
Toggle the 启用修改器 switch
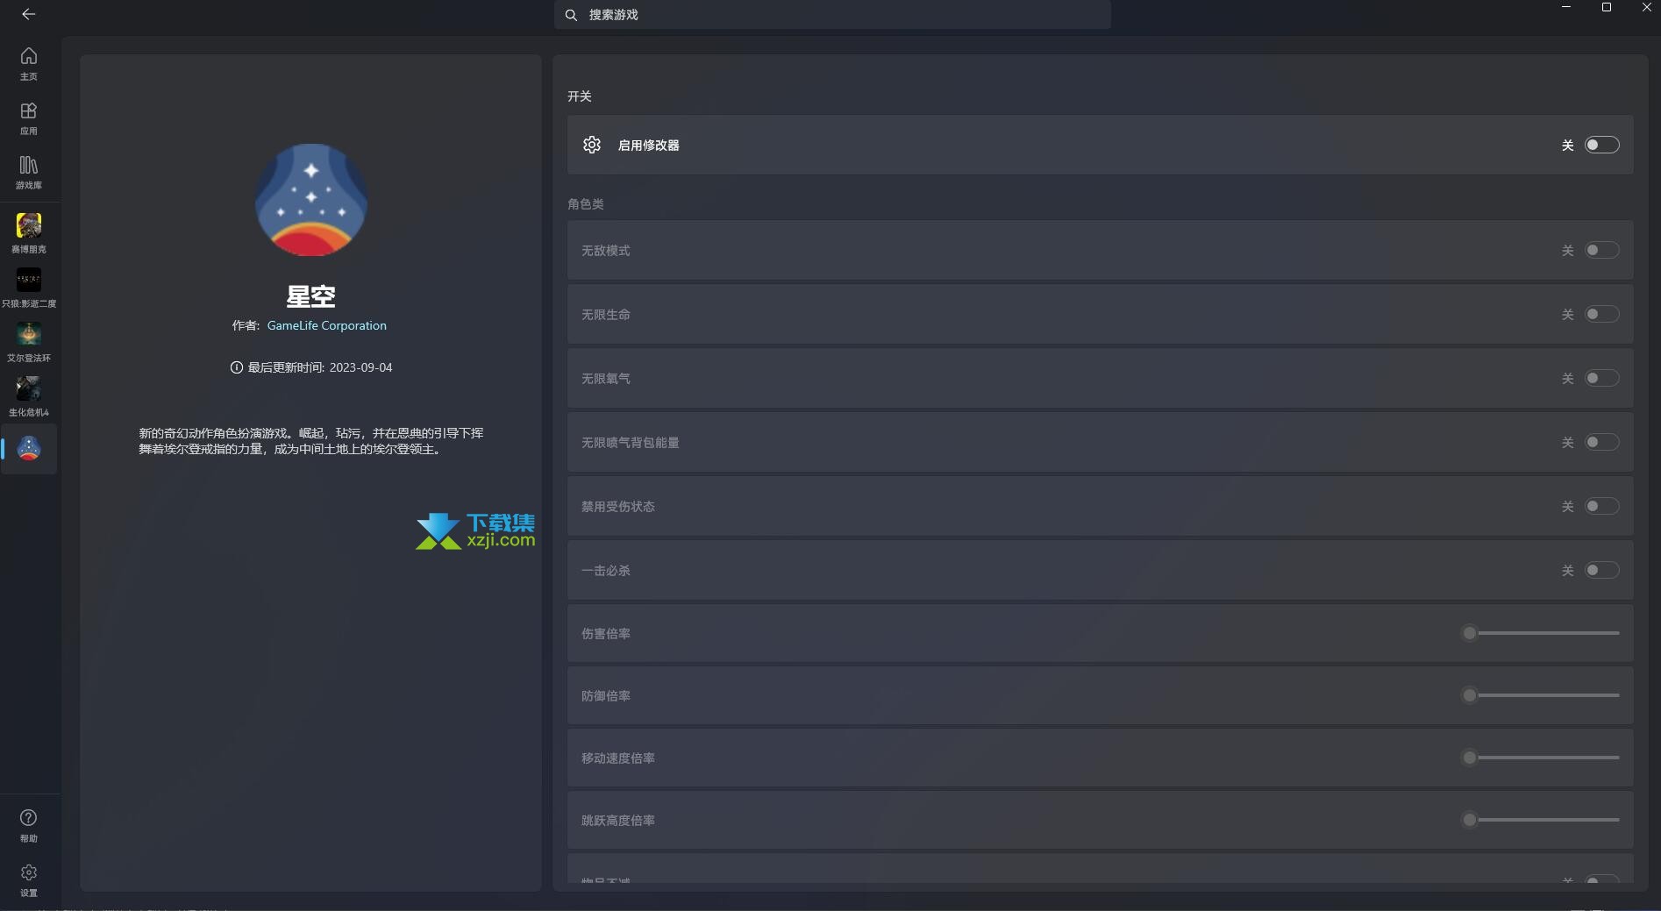[1601, 145]
